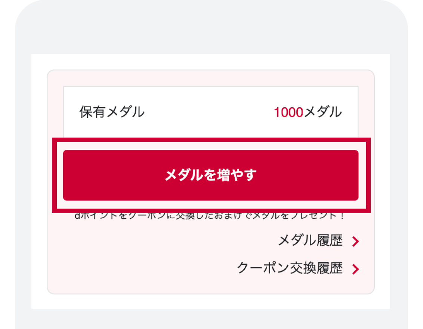The width and height of the screenshot is (423, 329).
Task: Click the white text on the red button
Action: [x=211, y=175]
